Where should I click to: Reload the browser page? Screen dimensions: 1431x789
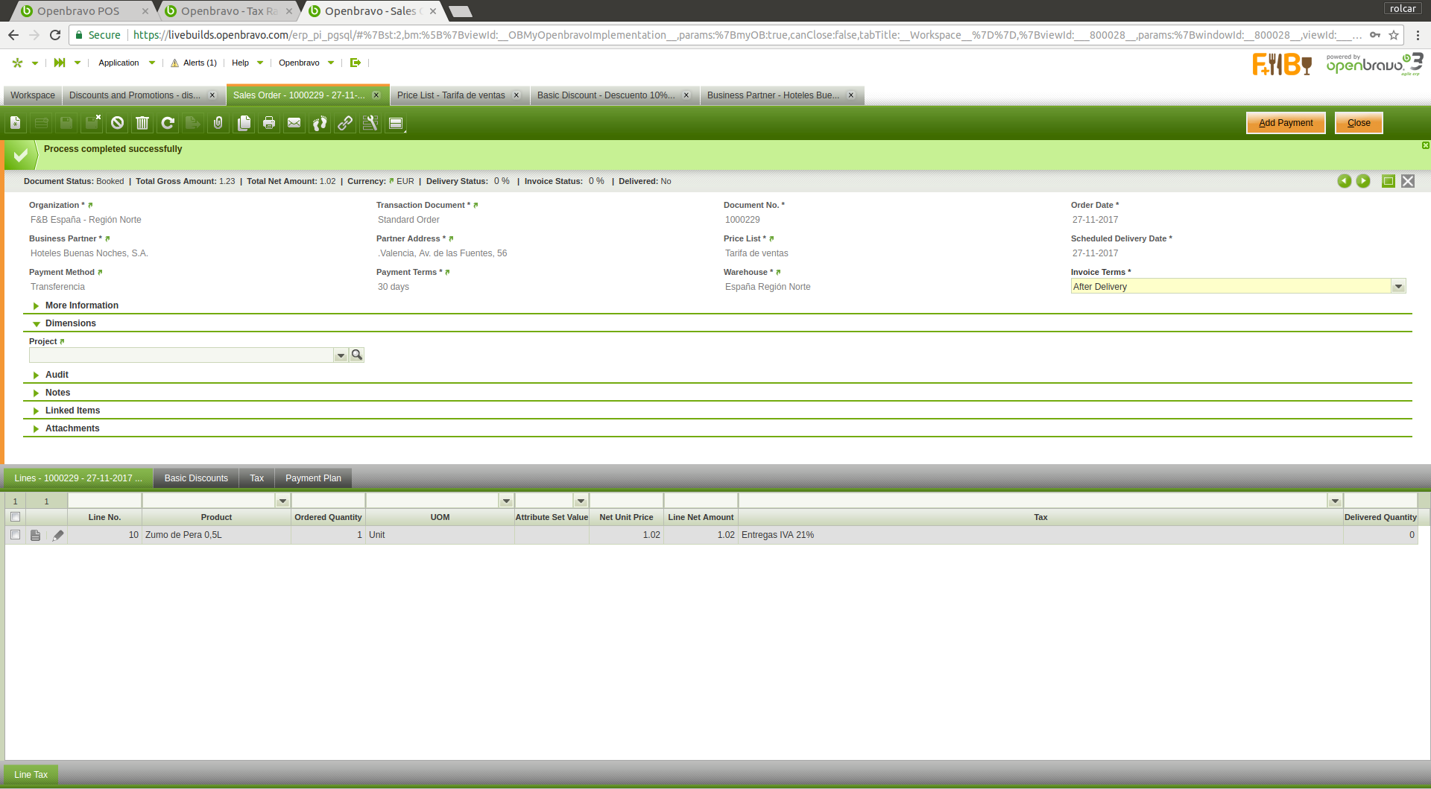click(x=55, y=35)
